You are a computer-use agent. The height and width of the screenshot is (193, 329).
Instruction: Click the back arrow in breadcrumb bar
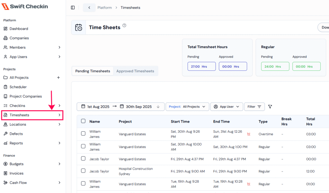click(x=89, y=8)
